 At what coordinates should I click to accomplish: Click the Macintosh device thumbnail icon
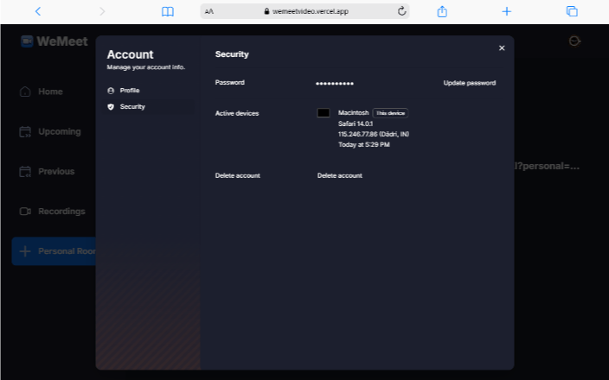point(324,113)
